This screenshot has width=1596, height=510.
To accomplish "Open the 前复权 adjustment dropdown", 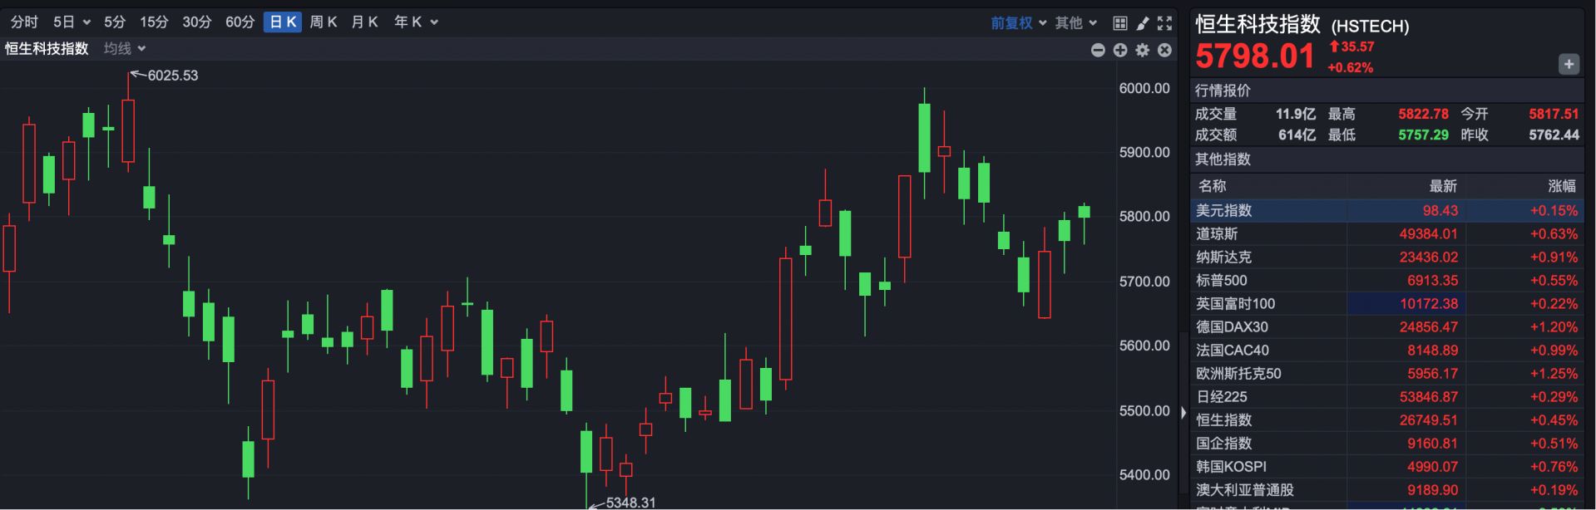I will tap(1018, 23).
